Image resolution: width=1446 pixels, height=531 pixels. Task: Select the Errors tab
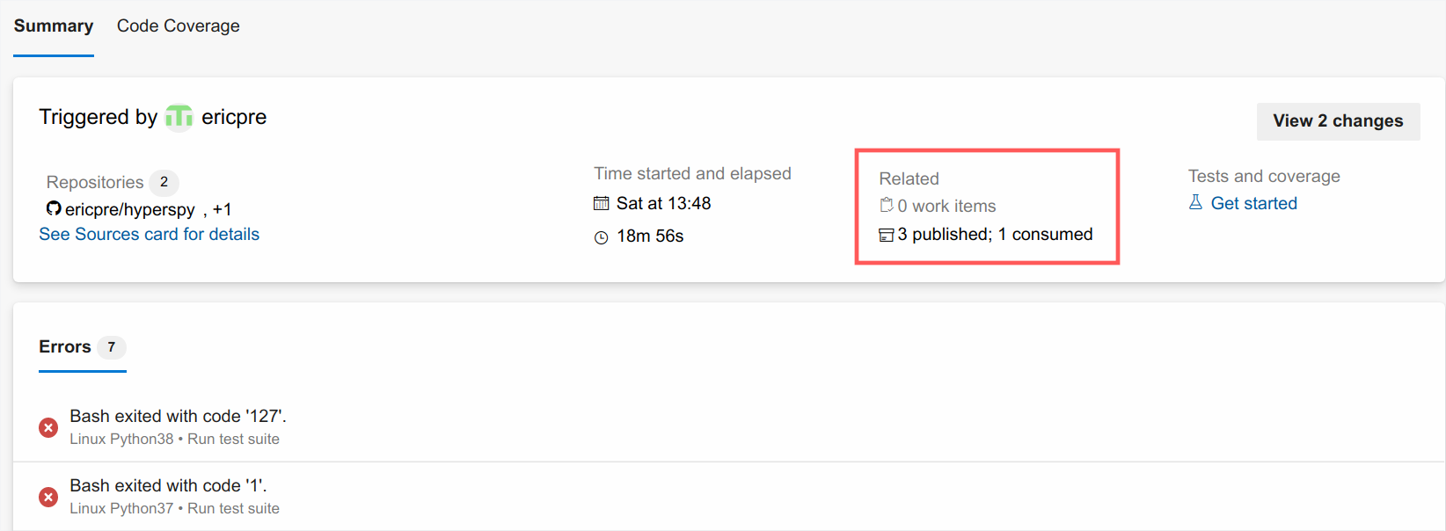65,347
